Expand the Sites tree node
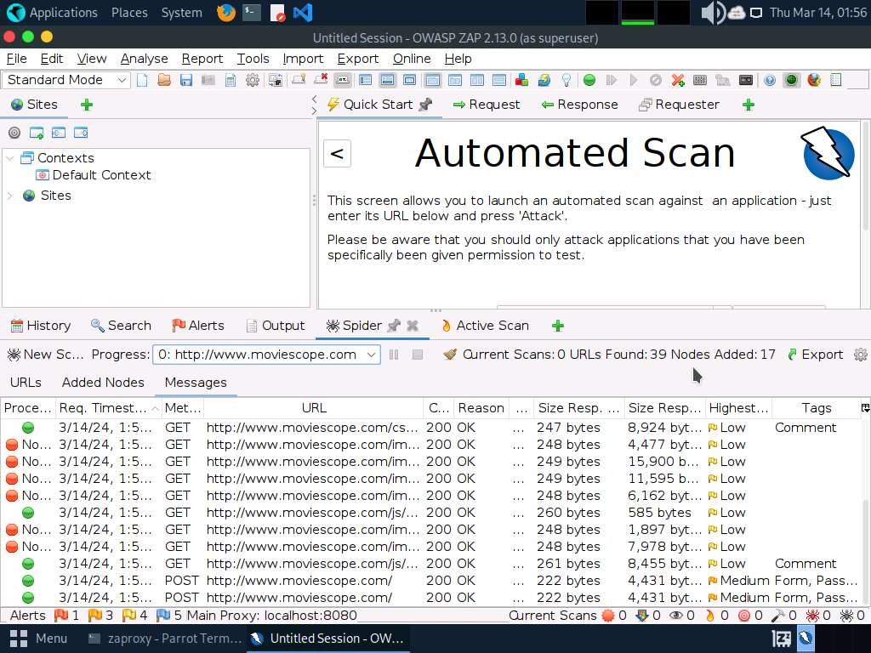 click(10, 196)
